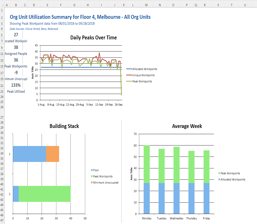257x224 pixels.
Task: Select the cell showing value 38
Action: (16, 47)
